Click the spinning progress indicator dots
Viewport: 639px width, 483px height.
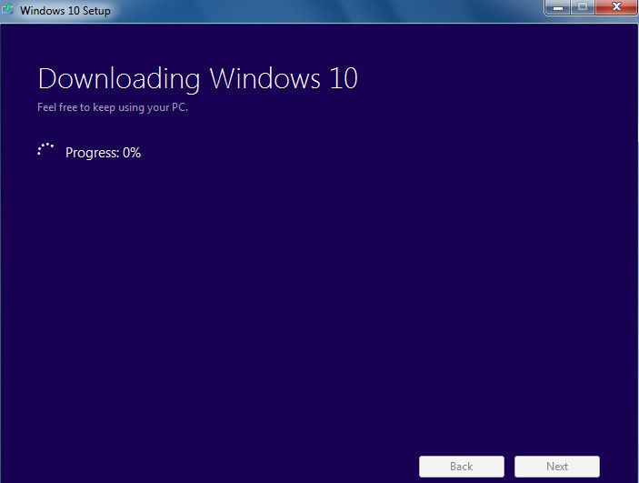(45, 150)
